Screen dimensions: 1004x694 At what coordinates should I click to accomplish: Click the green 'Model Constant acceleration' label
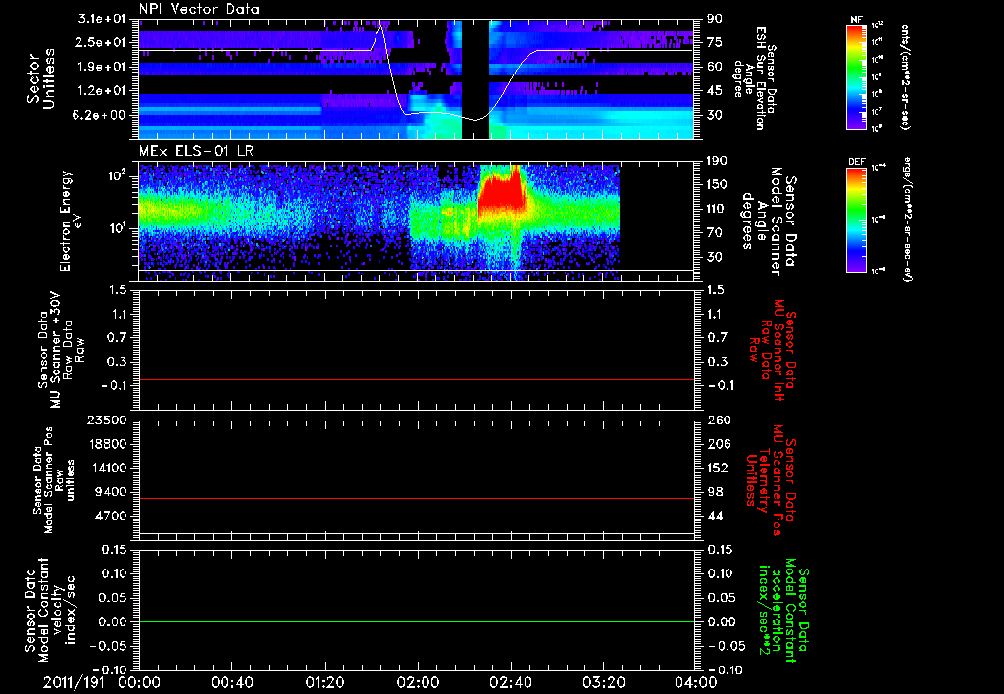click(x=783, y=612)
